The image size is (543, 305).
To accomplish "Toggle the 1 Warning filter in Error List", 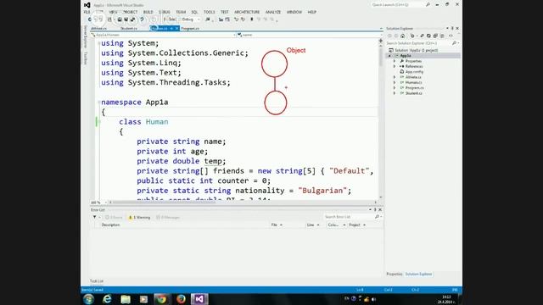I will pos(139,218).
